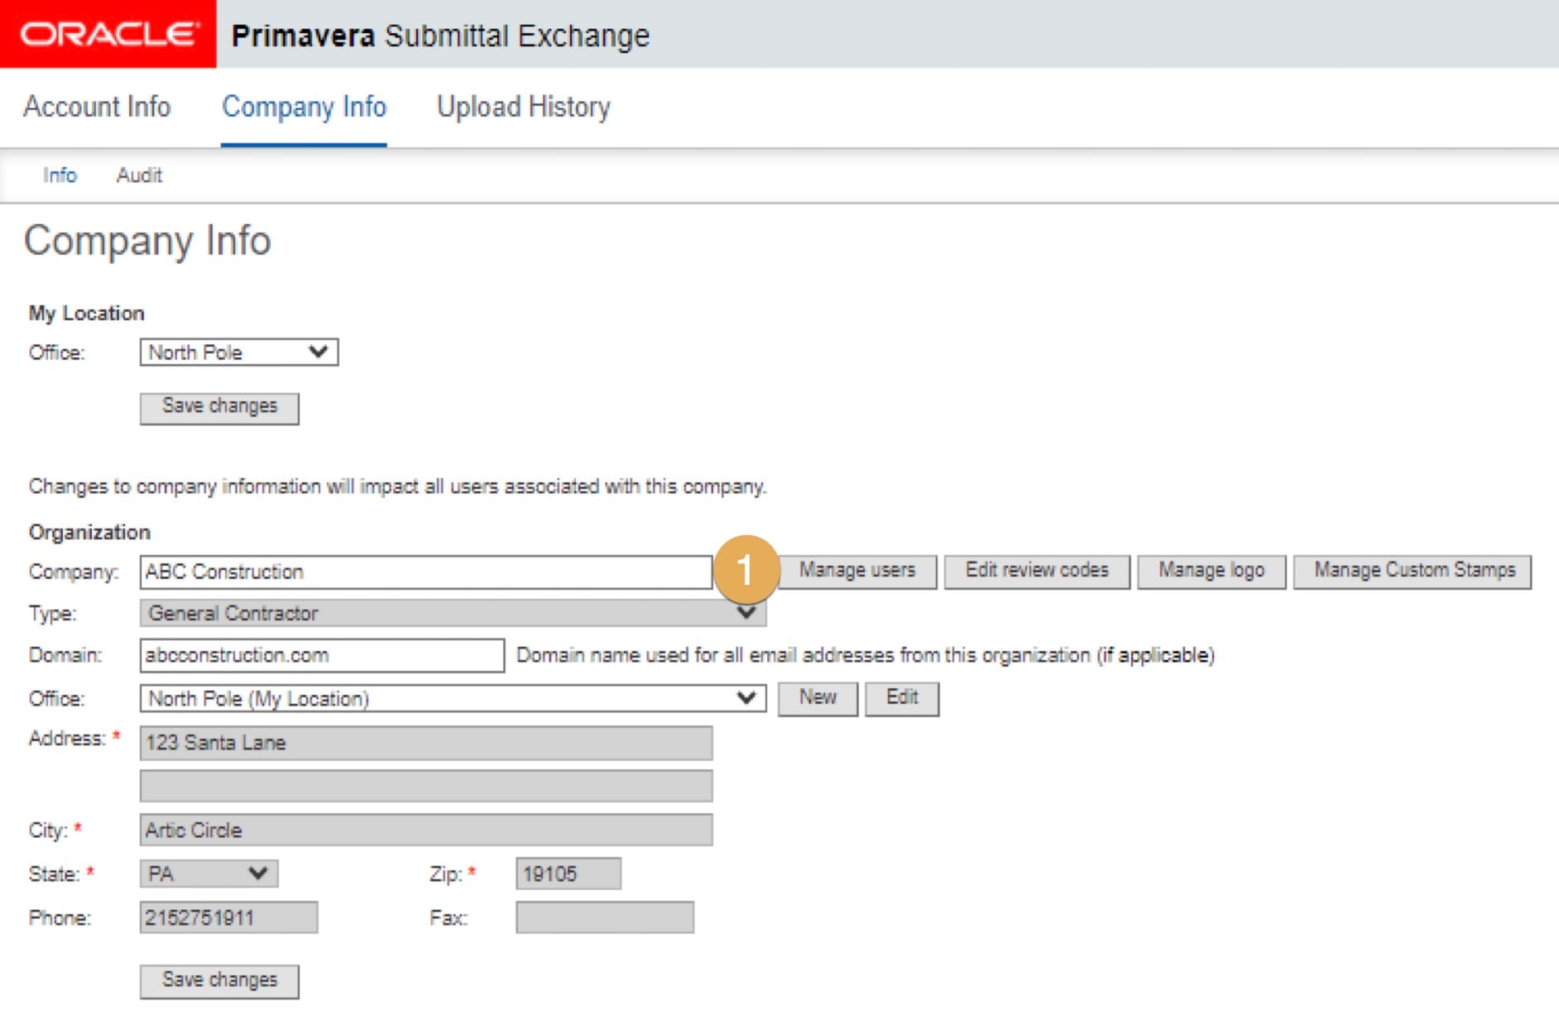Screen dimensions: 1559x1029
Task: Click the Manage logo button
Action: tap(1211, 571)
